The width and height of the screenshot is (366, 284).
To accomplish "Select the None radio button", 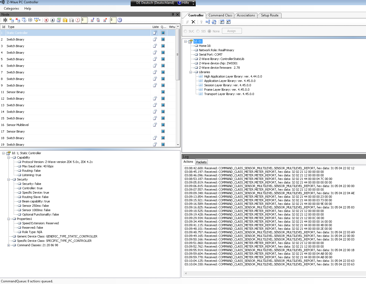I will pyautogui.click(x=209, y=31).
